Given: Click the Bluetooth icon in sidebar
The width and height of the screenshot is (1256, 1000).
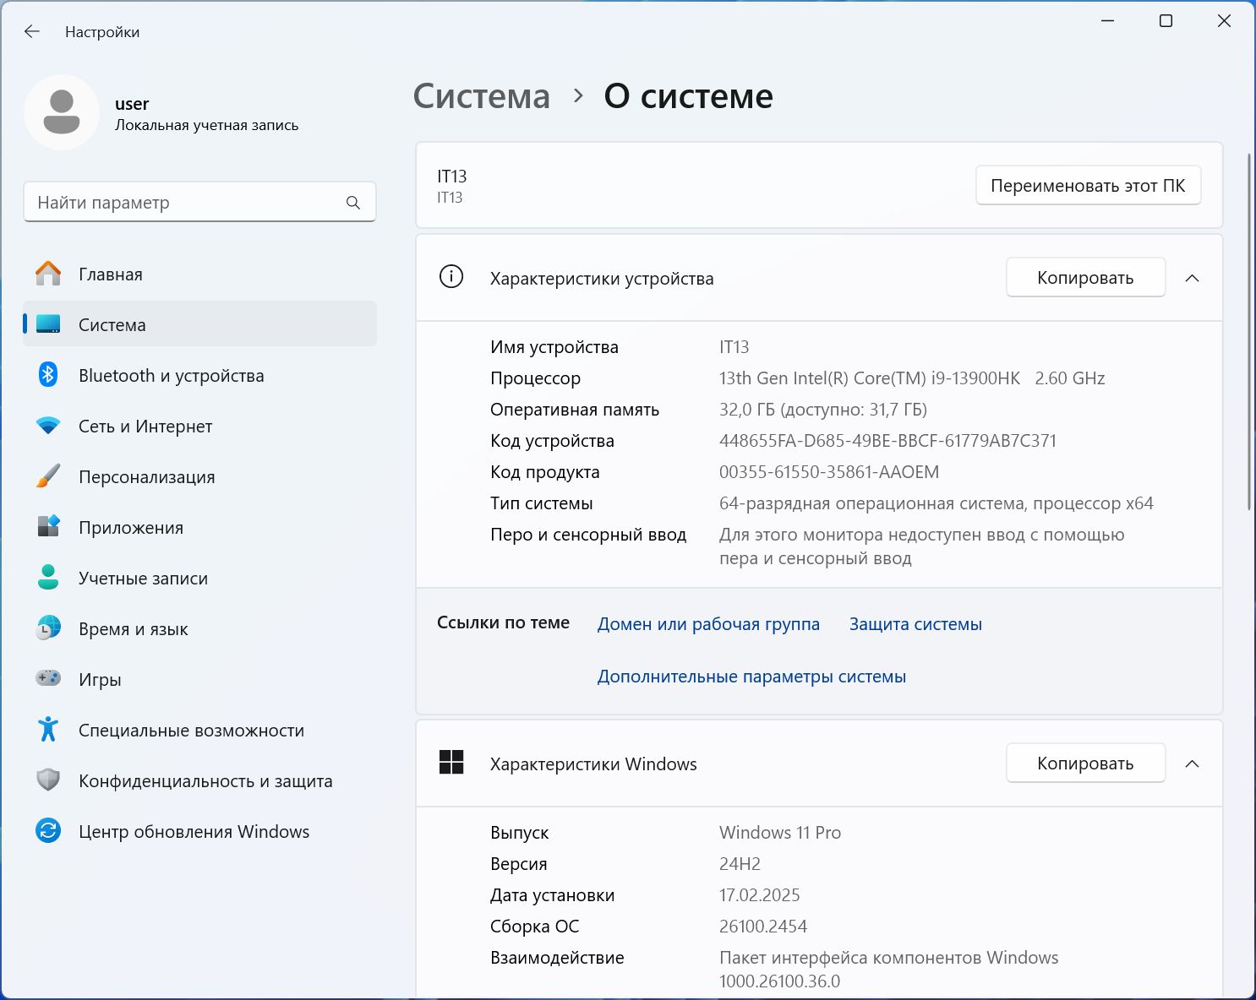Looking at the screenshot, I should tap(48, 374).
